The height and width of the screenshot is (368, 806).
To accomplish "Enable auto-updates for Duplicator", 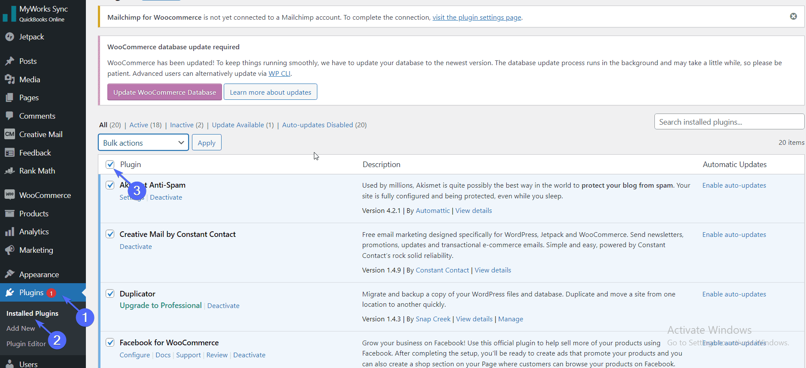I will point(734,294).
